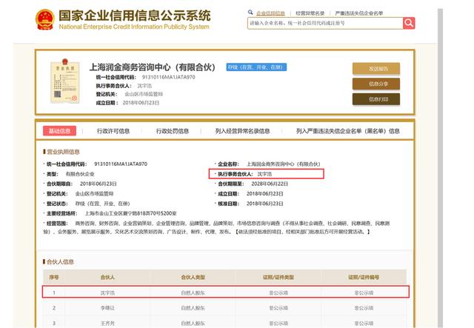Screen dimensions: 474x328
Task: Click the partner name in table row 1
Action: pyautogui.click(x=107, y=293)
